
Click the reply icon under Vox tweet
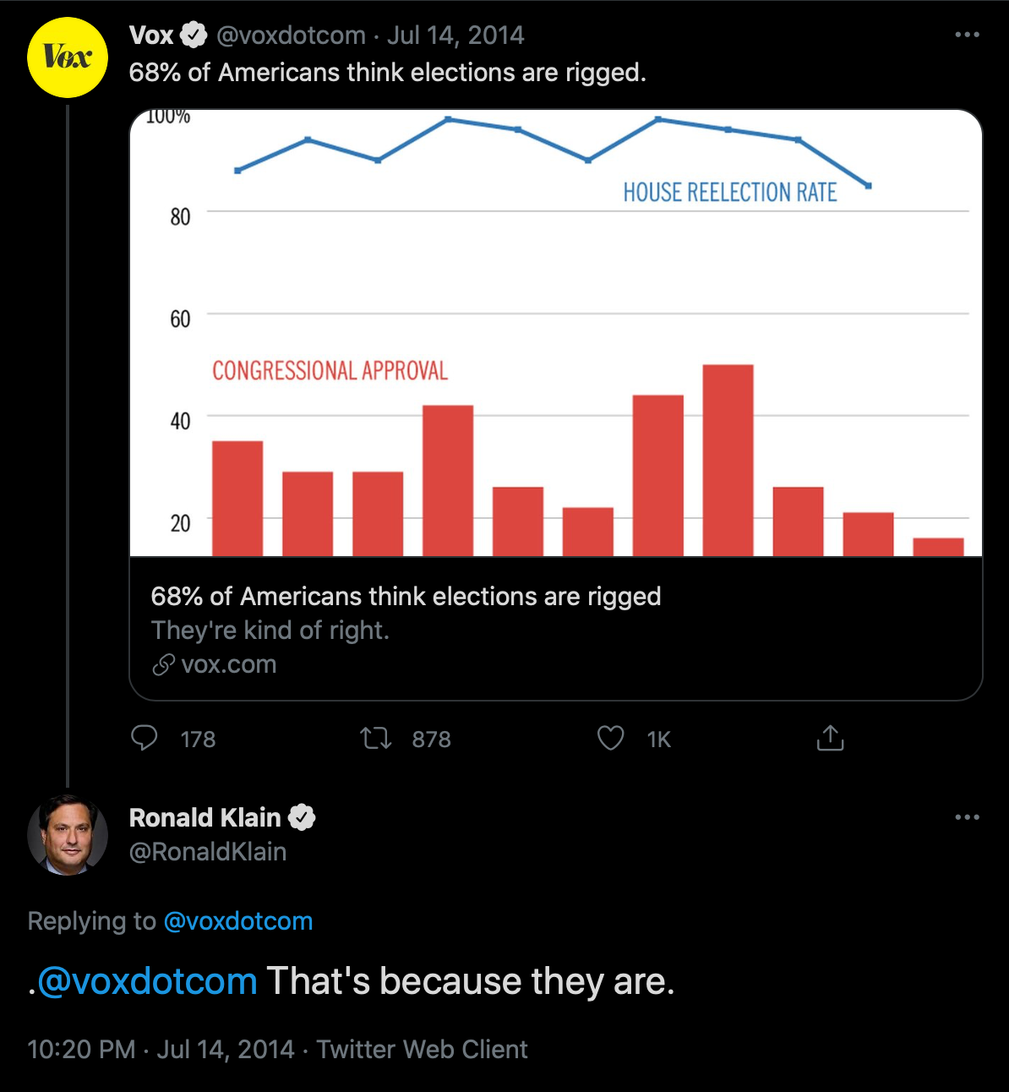pos(145,739)
